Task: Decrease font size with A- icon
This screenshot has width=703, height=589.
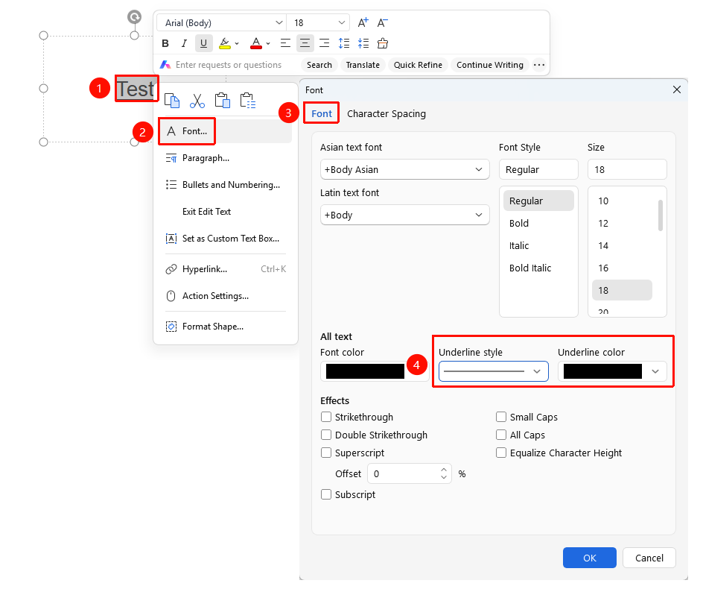Action: coord(383,22)
